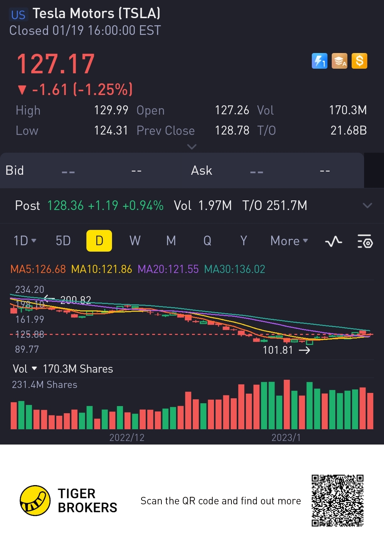This screenshot has height=557, width=384.
Task: Expand more quote details chevron
Action: [x=192, y=147]
